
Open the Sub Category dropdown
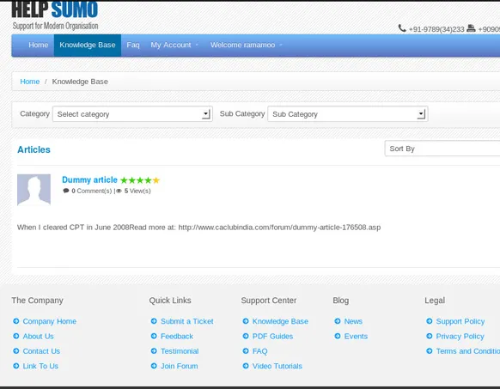pos(348,114)
